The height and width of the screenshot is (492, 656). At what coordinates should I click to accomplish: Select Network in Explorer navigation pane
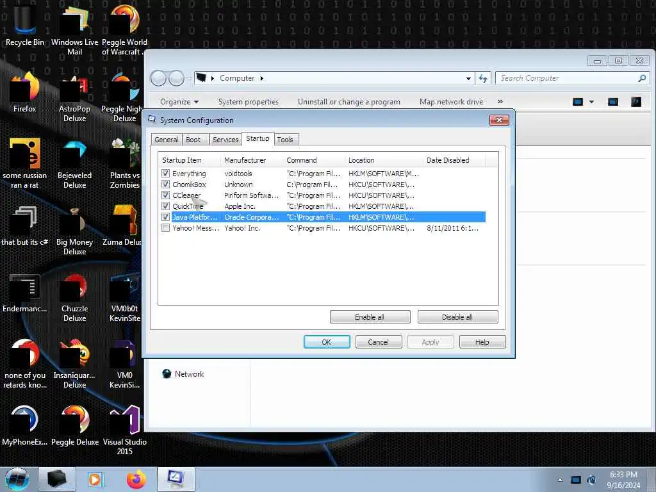click(x=183, y=374)
